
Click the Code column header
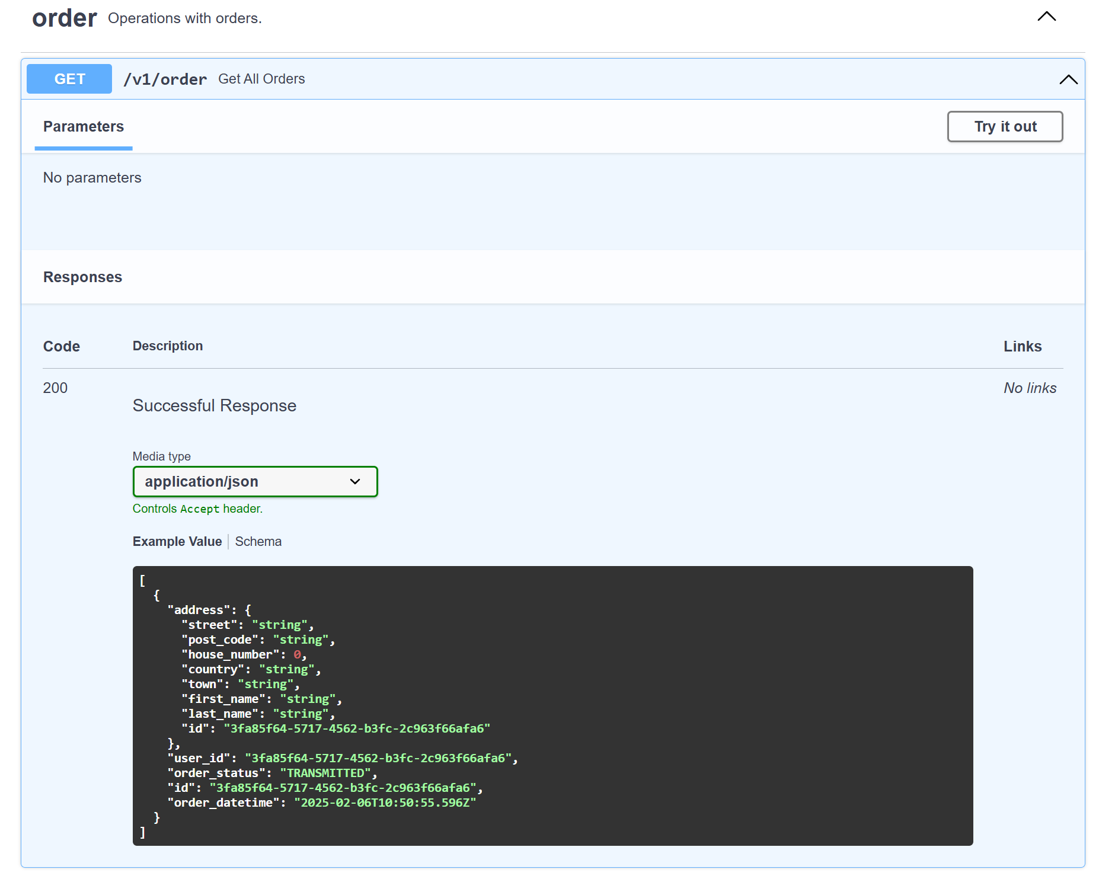coord(61,346)
